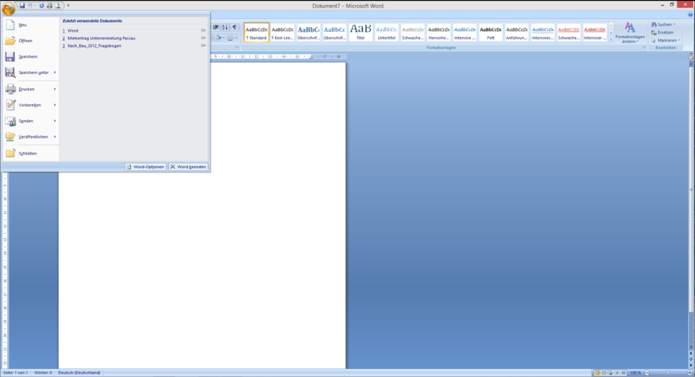Viewport: 695px width, 377px height.
Task: Apply the Fett style
Action: tap(491, 33)
